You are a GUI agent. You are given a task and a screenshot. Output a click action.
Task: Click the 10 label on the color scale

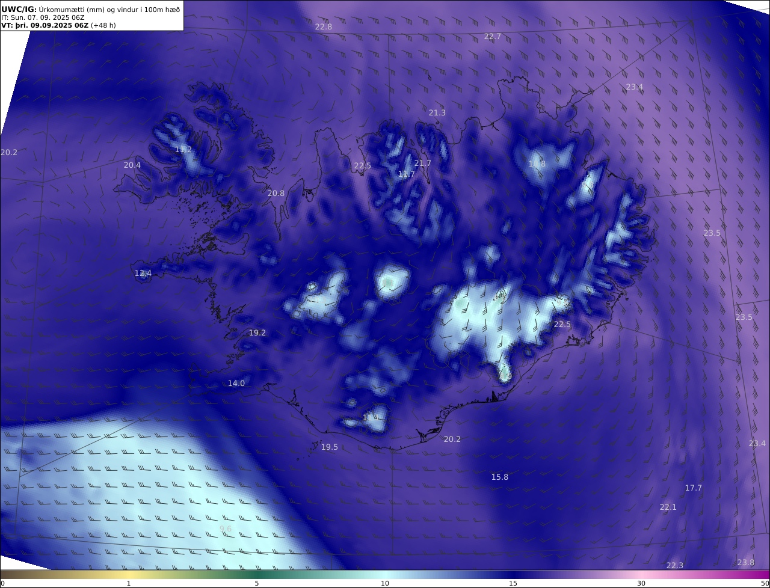[x=385, y=583]
